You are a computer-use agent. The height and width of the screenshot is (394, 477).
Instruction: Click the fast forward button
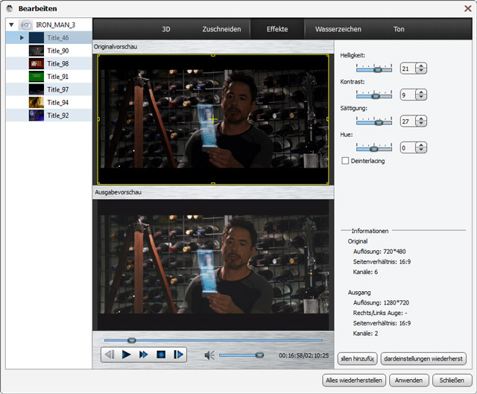click(144, 355)
